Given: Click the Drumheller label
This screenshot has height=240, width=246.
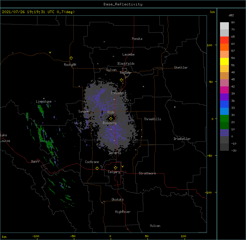Looking at the screenshot, I should tap(182, 139).
